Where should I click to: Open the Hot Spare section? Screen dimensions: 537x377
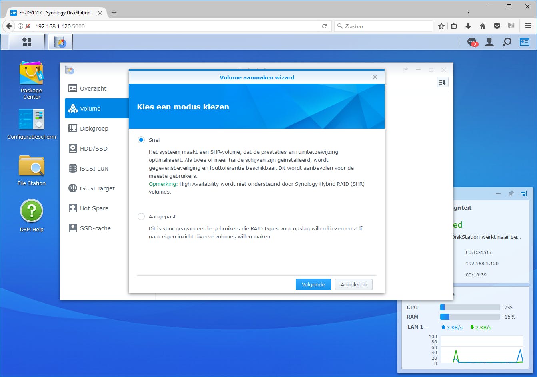pos(97,208)
